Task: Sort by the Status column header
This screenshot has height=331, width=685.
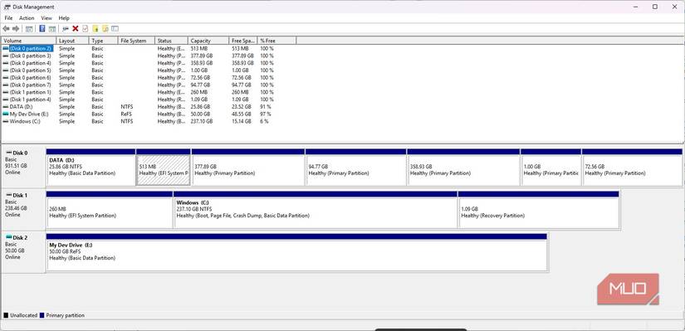Action: tap(172, 41)
